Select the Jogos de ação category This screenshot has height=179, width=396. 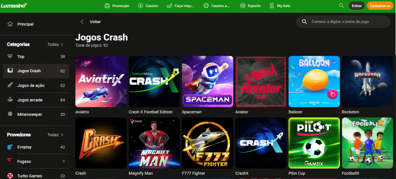(36, 86)
